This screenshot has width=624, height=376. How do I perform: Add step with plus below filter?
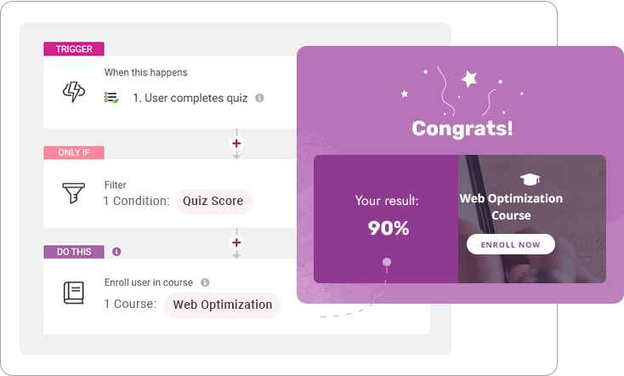click(x=236, y=242)
